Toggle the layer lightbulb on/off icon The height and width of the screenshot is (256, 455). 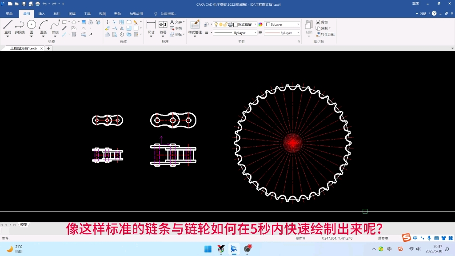(216, 24)
